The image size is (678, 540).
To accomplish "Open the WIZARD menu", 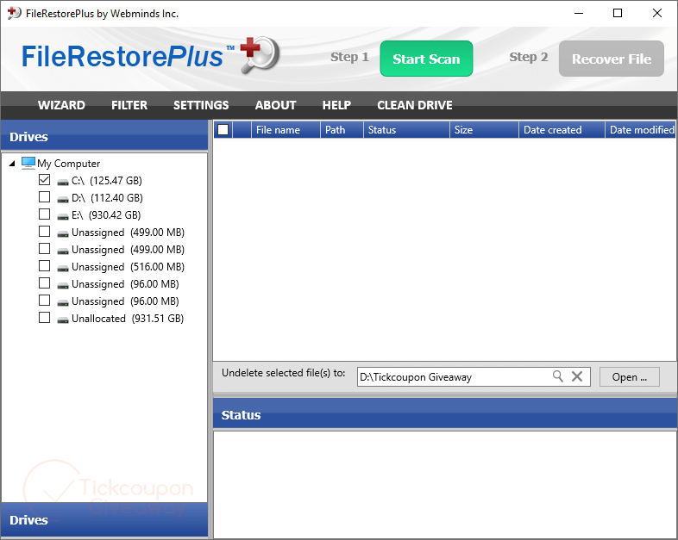I will (x=61, y=105).
